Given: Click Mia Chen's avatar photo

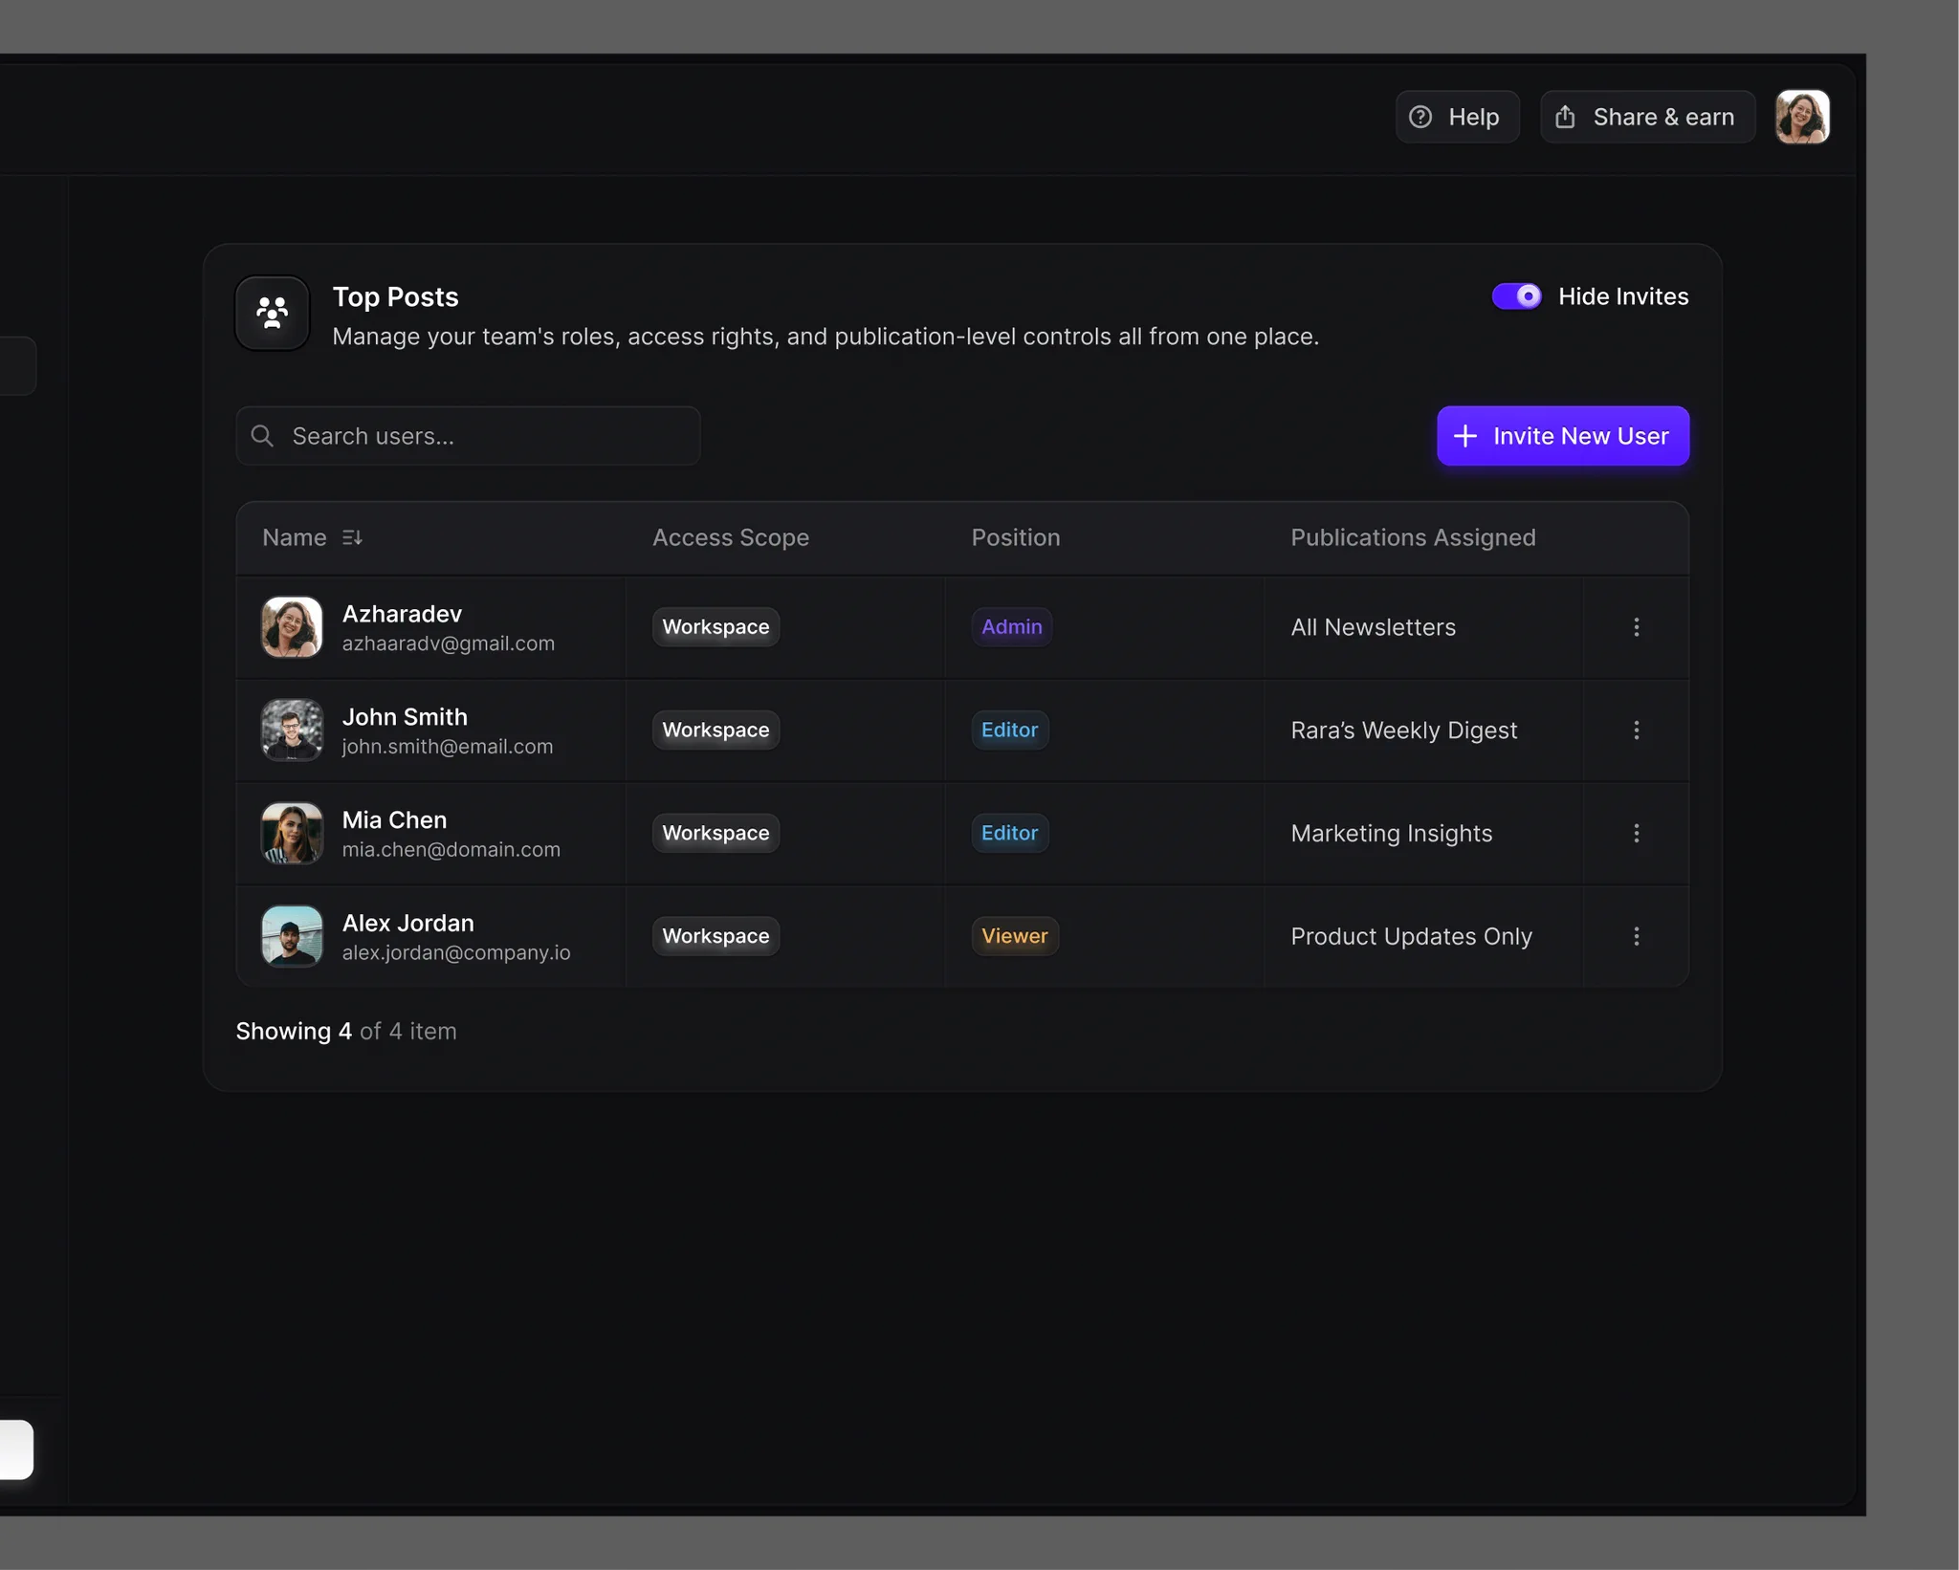Looking at the screenshot, I should [292, 834].
